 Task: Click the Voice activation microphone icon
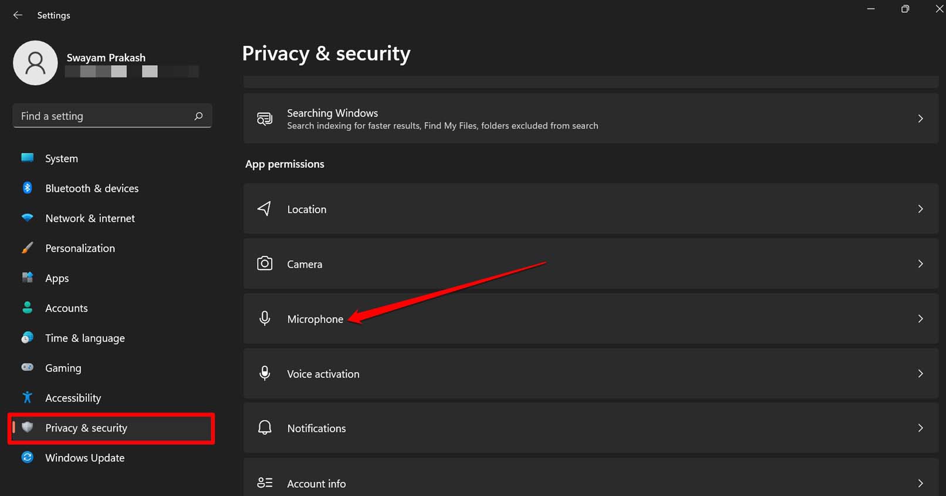point(265,373)
